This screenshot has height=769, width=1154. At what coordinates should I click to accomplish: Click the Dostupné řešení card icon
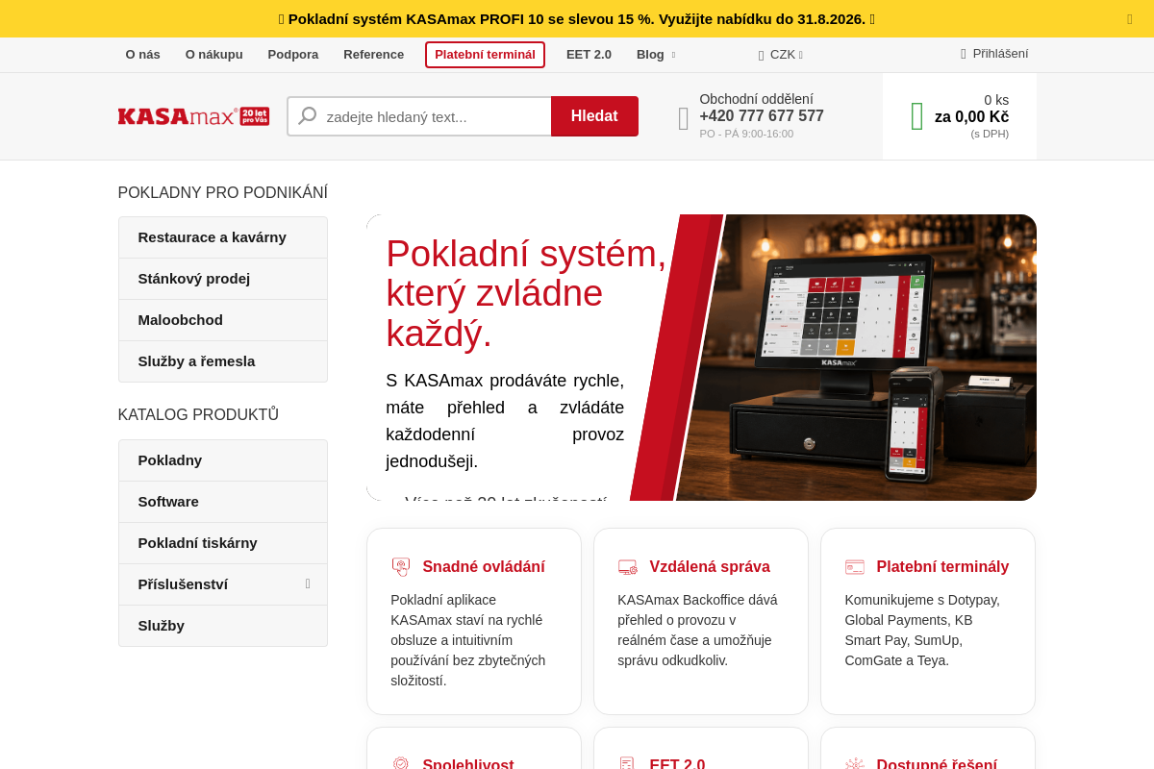tap(855, 764)
